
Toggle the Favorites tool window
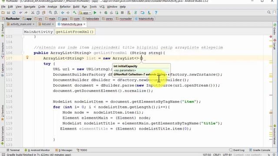[x=2, y=113]
